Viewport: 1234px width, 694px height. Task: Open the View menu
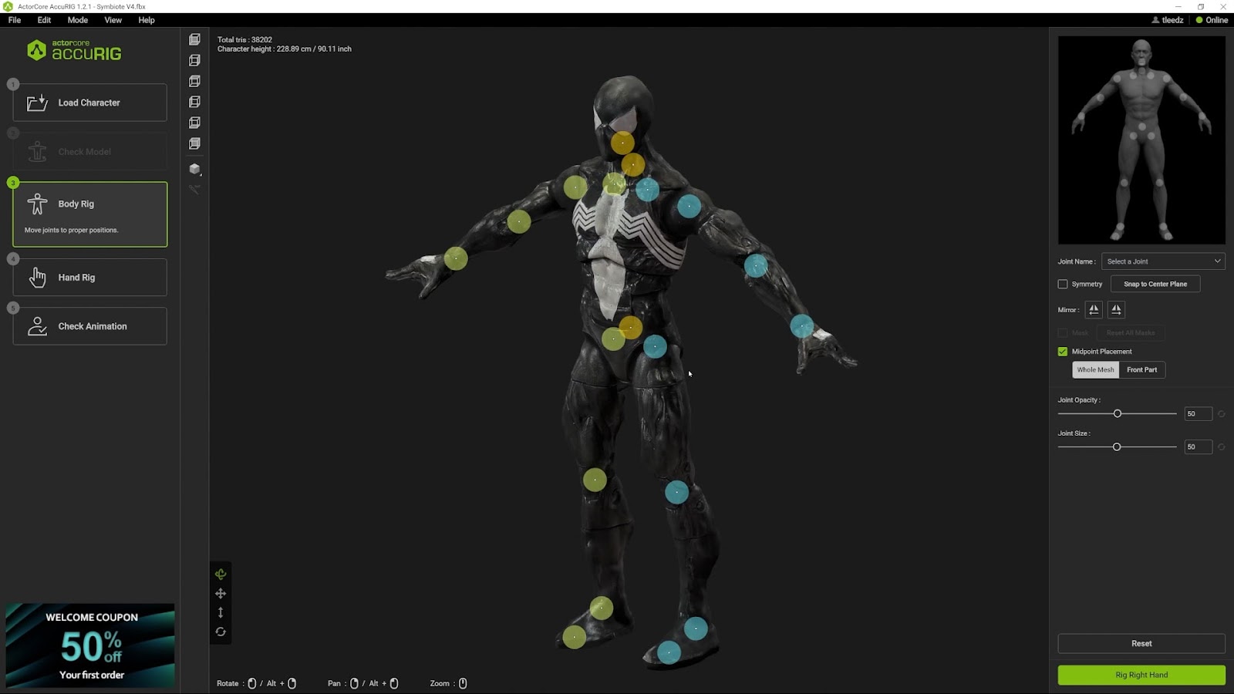[x=113, y=20]
